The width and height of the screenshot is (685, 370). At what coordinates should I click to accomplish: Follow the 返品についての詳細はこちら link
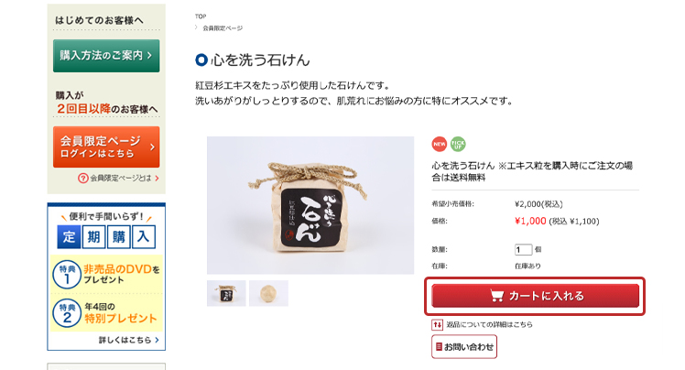489,324
